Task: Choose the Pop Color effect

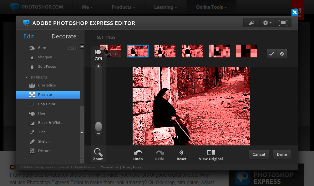Action: (47, 104)
